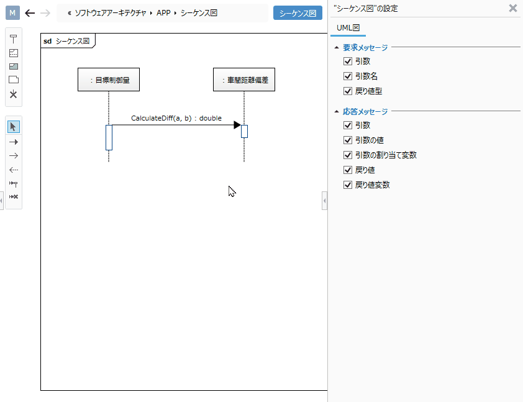This screenshot has height=402, width=523.
Task: Uncheck 引数 under 応答メッセージ
Action: (x=348, y=125)
